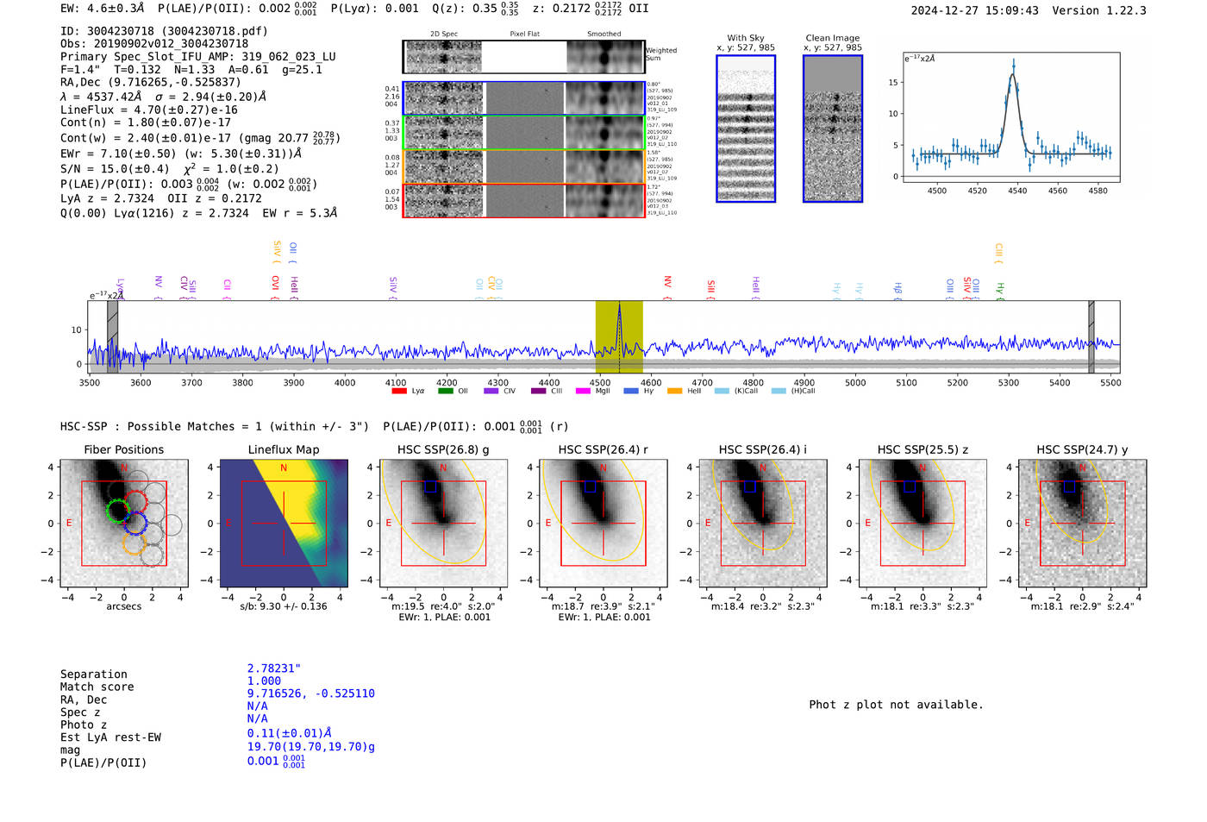Click the m:19.5 re:4.0" caption under g image

tap(443, 606)
